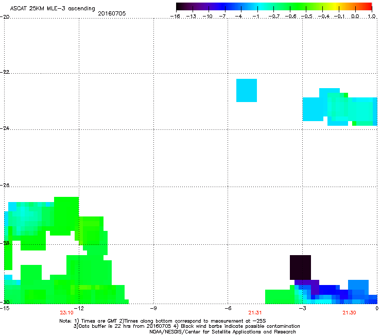
Task: Click the -0.6 label on the color scale
Action: coord(290,16)
